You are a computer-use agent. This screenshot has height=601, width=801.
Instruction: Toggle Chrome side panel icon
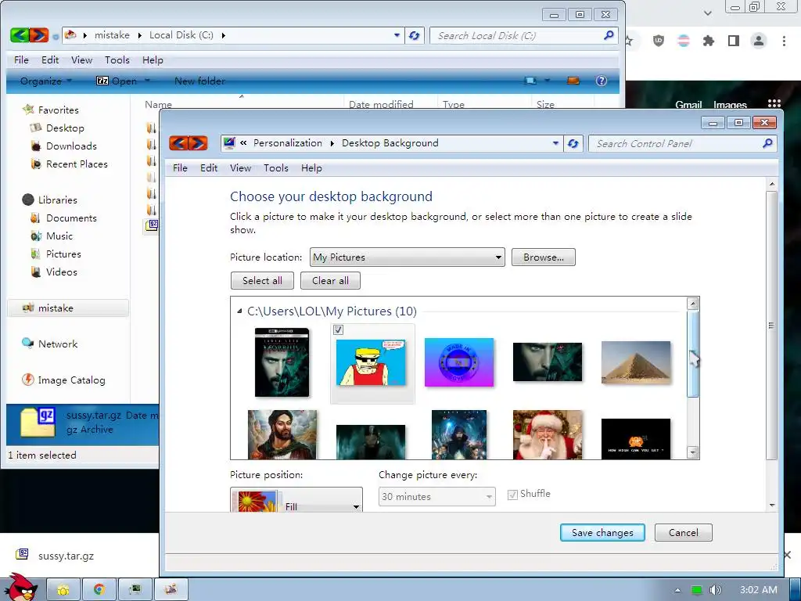734,41
